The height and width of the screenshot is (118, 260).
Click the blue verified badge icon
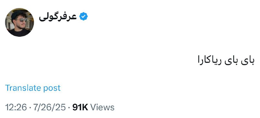(84, 16)
